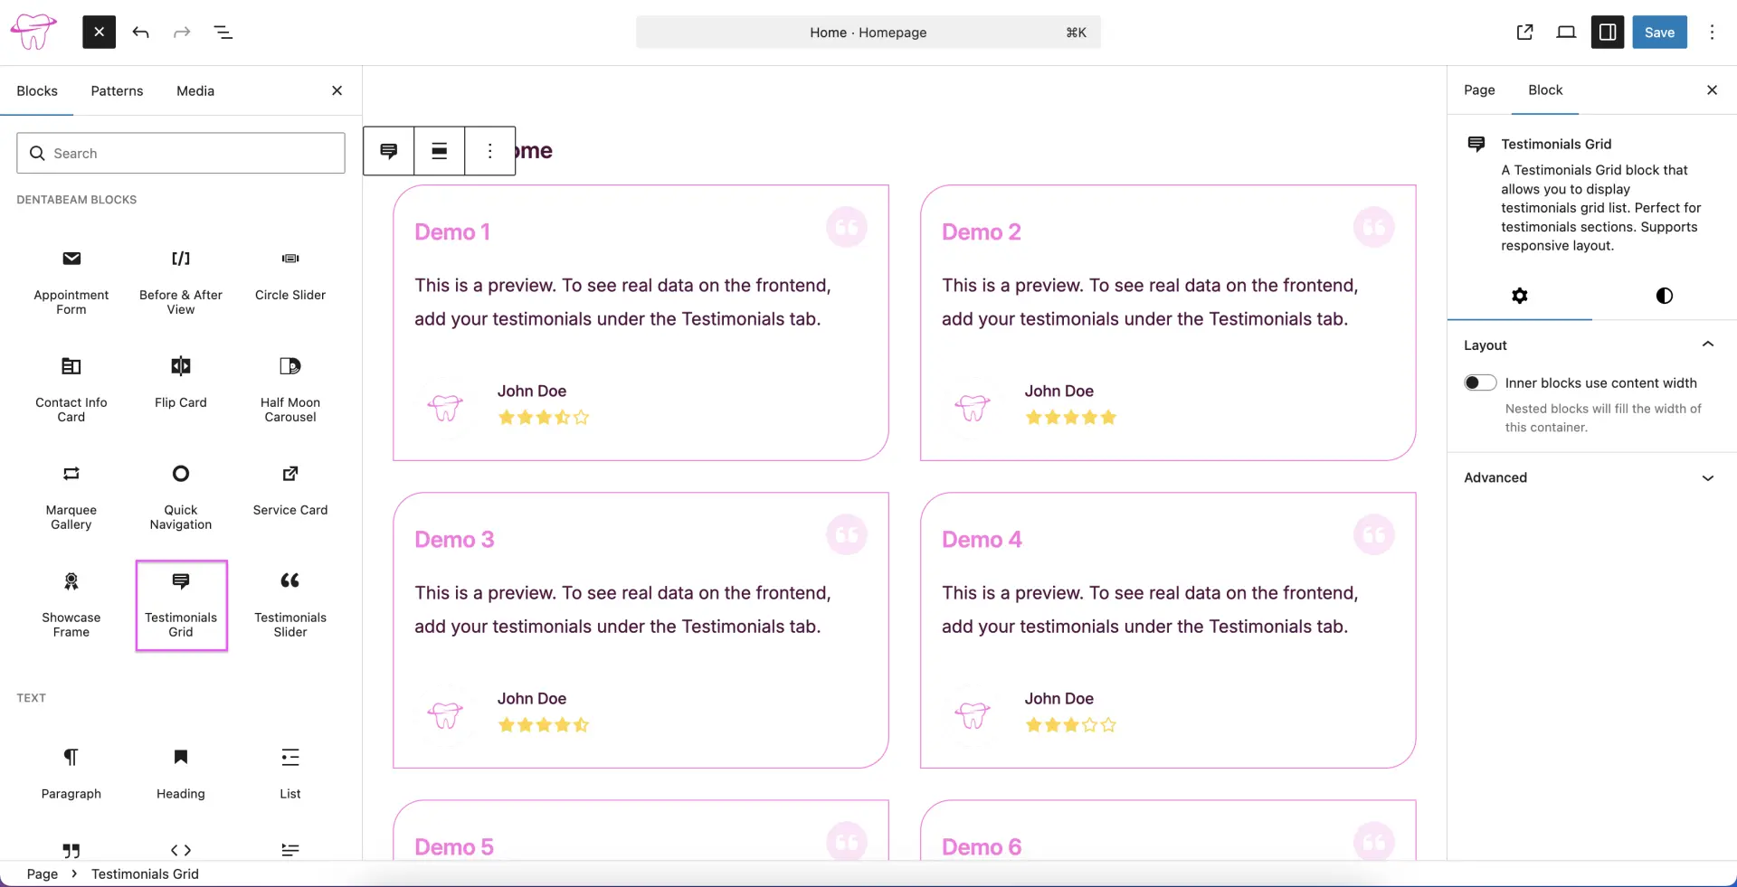Redo the last undone change
The image size is (1737, 887).
coord(182,33)
